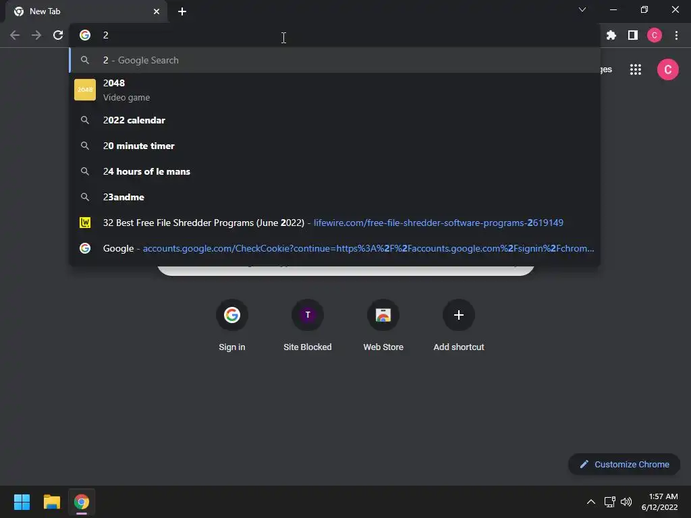Viewport: 691px width, 518px height.
Task: Open the network status tray icon
Action: tap(609, 502)
